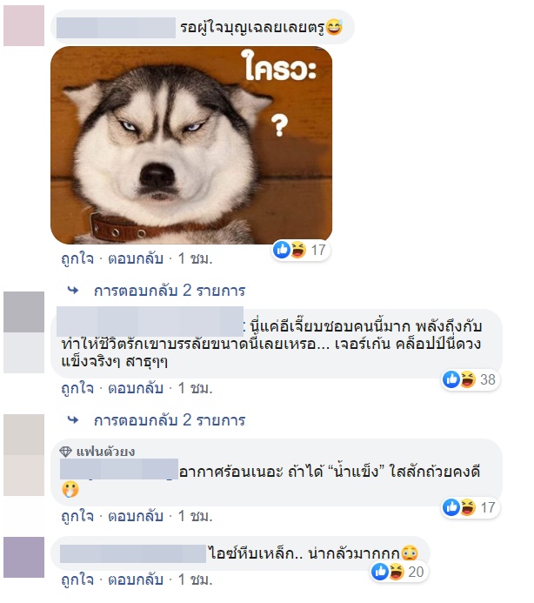Reply to the last comment about ไอซ์หีบเหล็ก
534x603 pixels.
point(136,580)
